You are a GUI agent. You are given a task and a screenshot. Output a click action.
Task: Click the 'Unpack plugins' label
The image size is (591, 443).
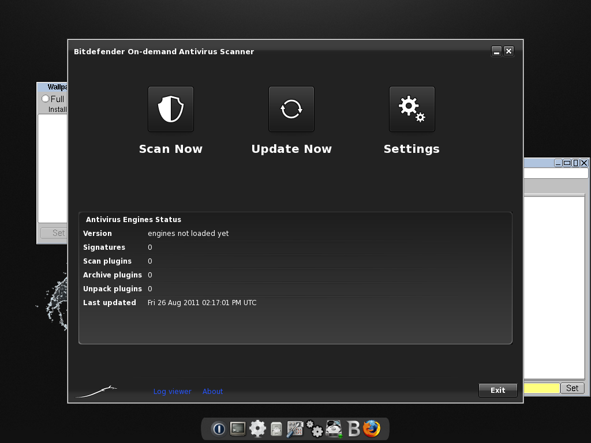113,289
